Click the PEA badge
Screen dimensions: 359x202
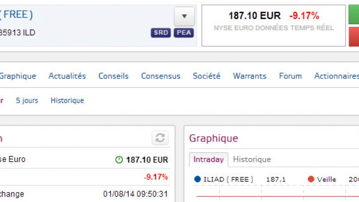(x=184, y=33)
